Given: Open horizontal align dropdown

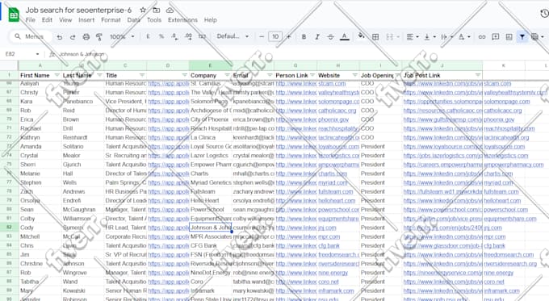Looking at the screenshot, I should coord(413,37).
